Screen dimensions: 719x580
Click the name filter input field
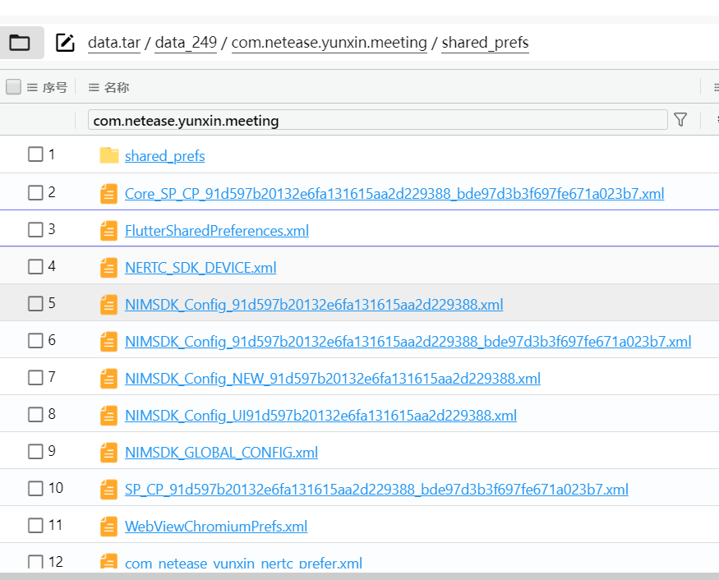pyautogui.click(x=377, y=120)
